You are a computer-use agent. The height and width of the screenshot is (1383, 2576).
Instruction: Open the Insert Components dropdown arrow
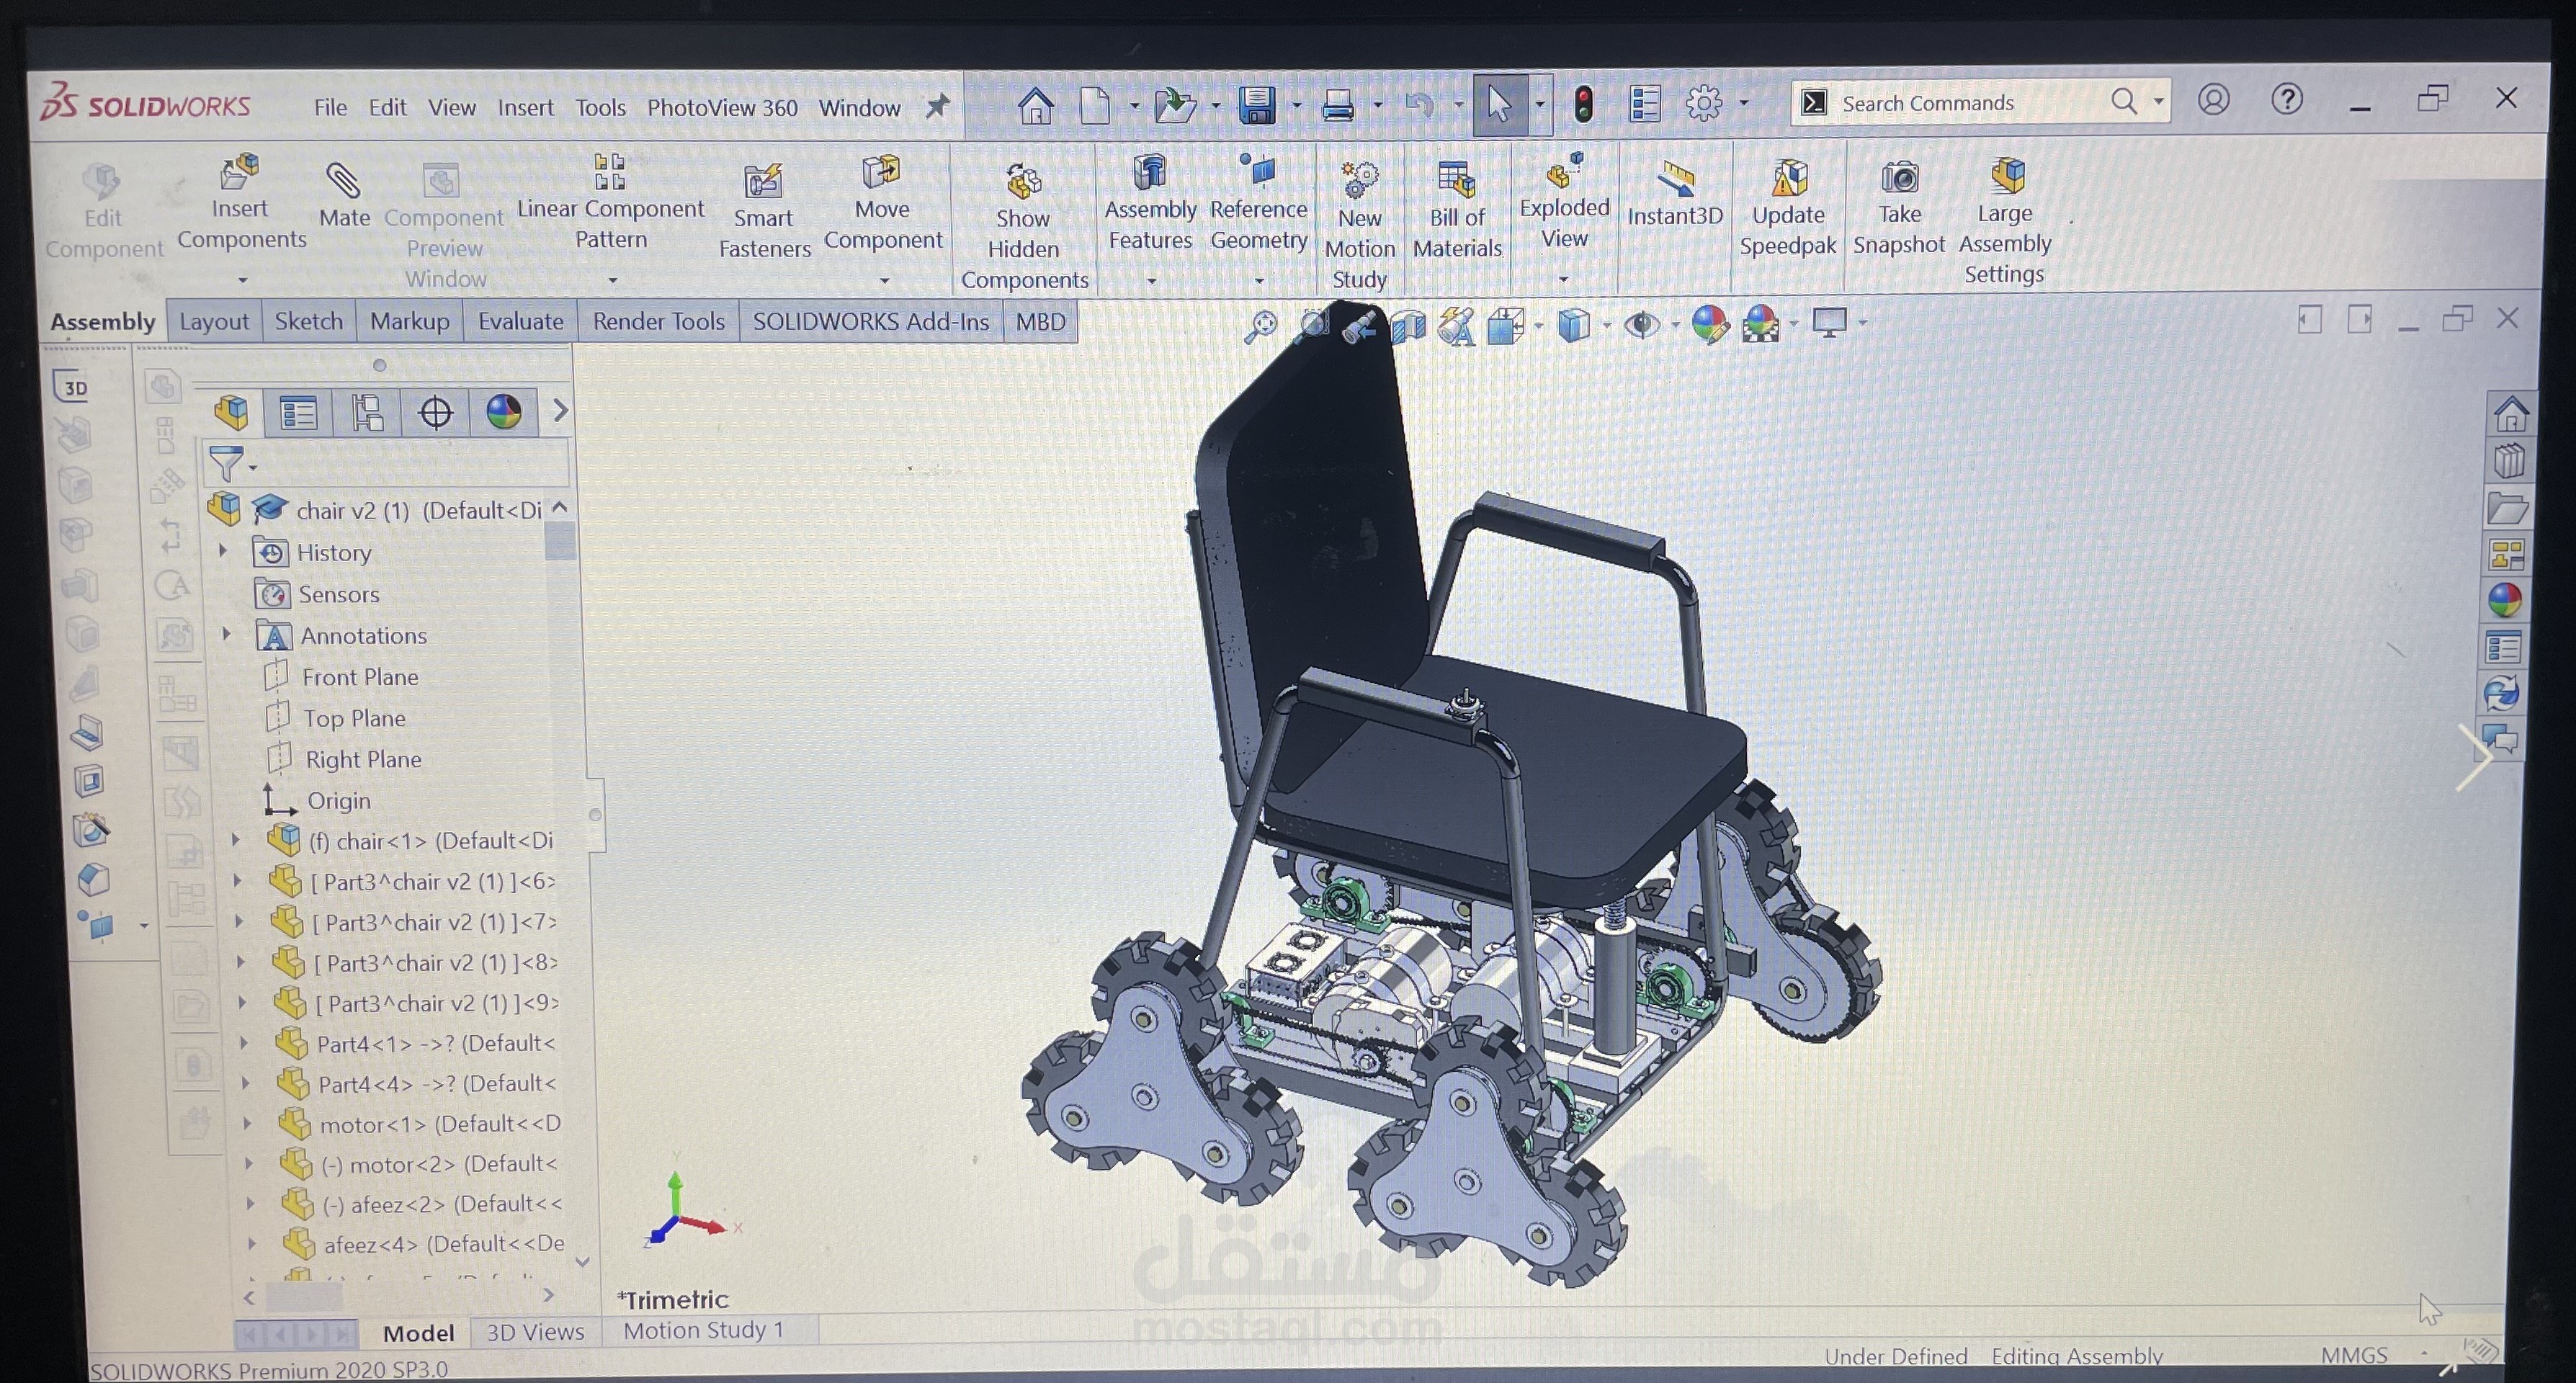pos(242,280)
